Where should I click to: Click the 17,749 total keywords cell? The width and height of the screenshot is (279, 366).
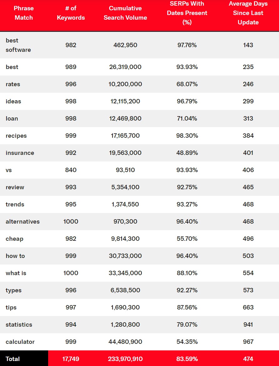click(x=71, y=359)
